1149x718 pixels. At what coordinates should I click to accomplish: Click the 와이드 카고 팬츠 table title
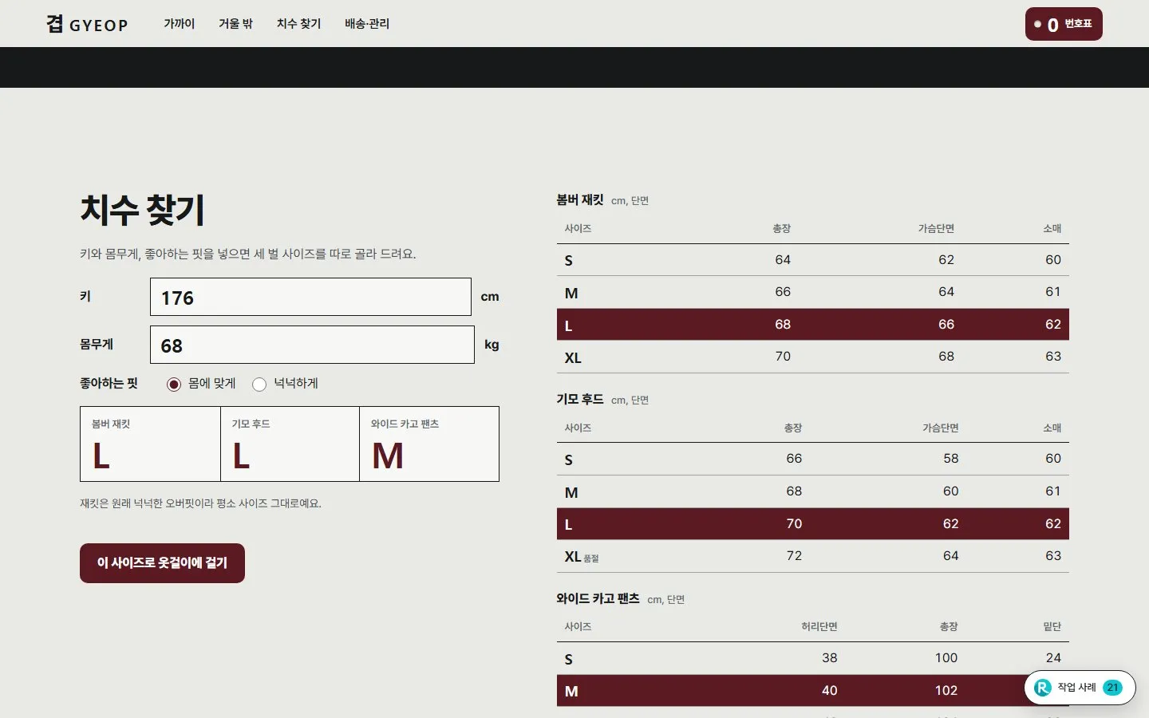pos(598,598)
